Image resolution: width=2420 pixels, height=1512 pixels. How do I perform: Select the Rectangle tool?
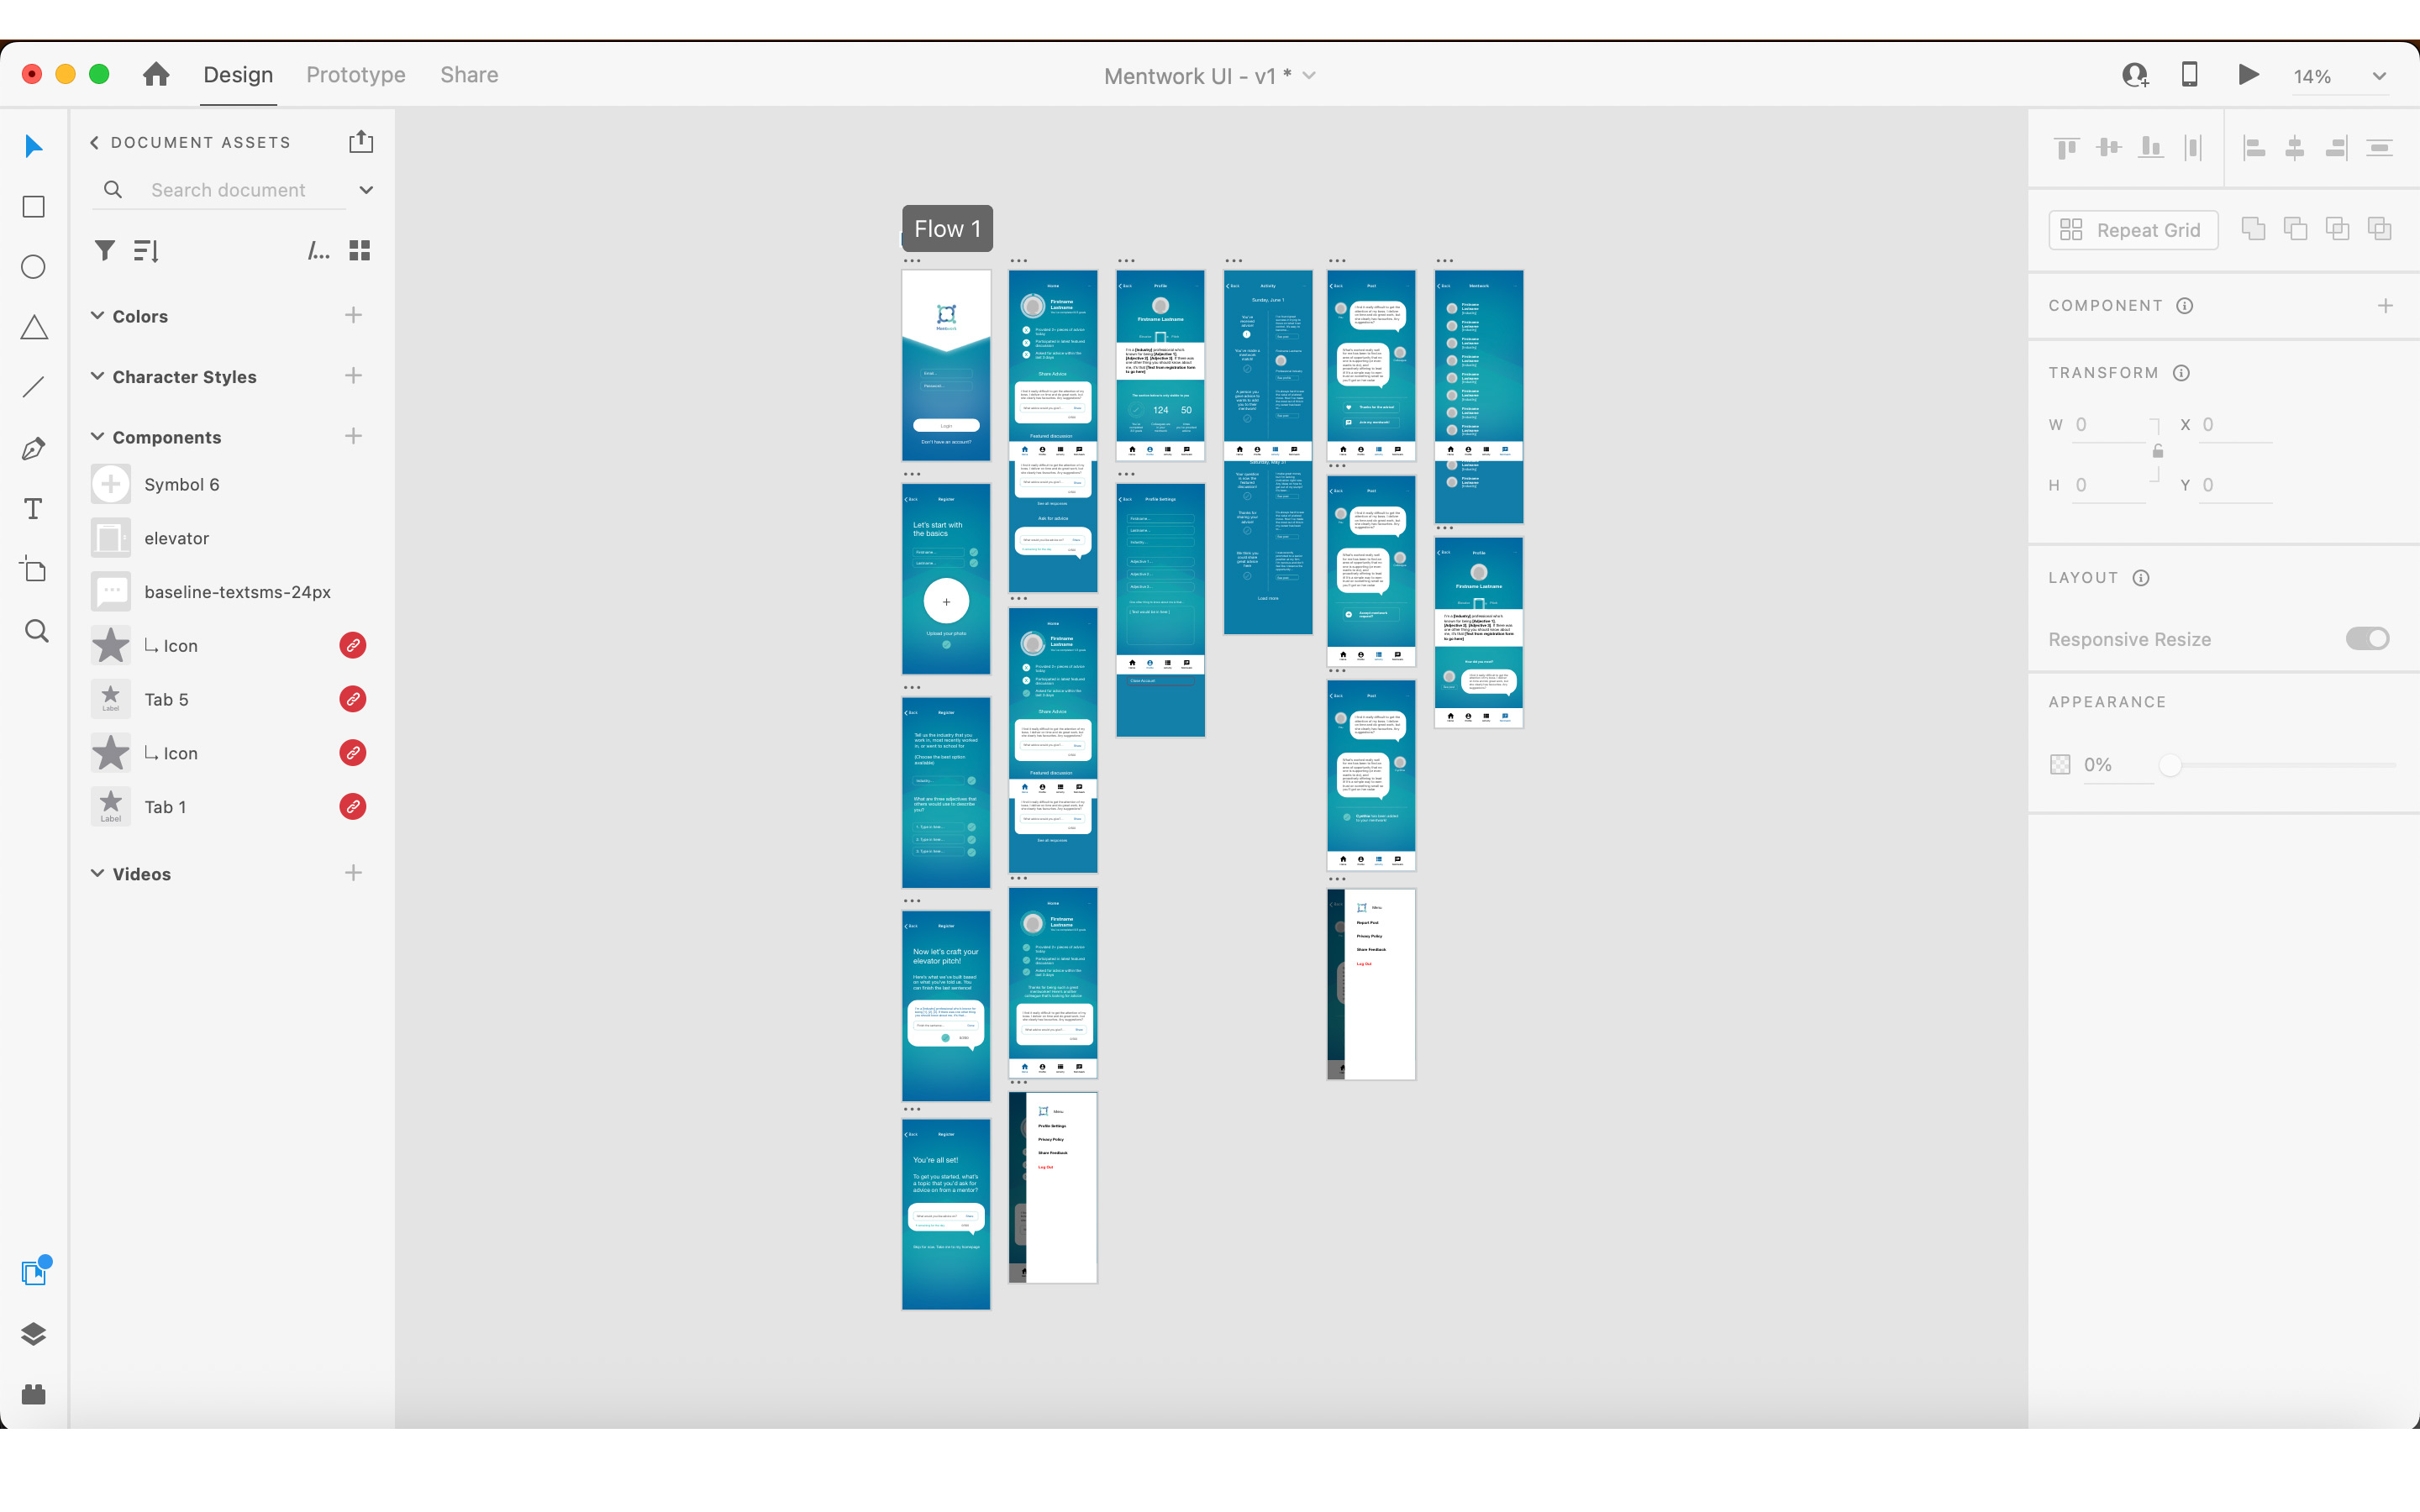click(x=33, y=206)
